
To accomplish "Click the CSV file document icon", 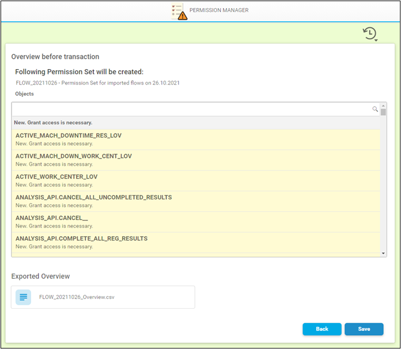I will coord(24,297).
